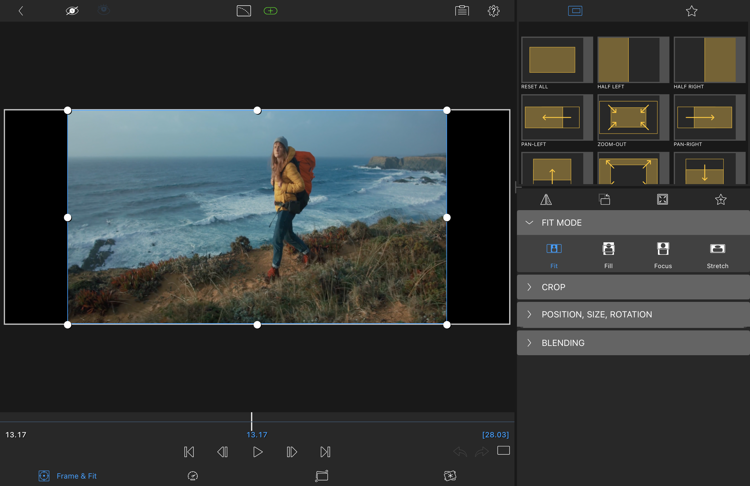Toggle the fullscreen preview rectangle icon
This screenshot has height=486, width=750.
[x=503, y=450]
